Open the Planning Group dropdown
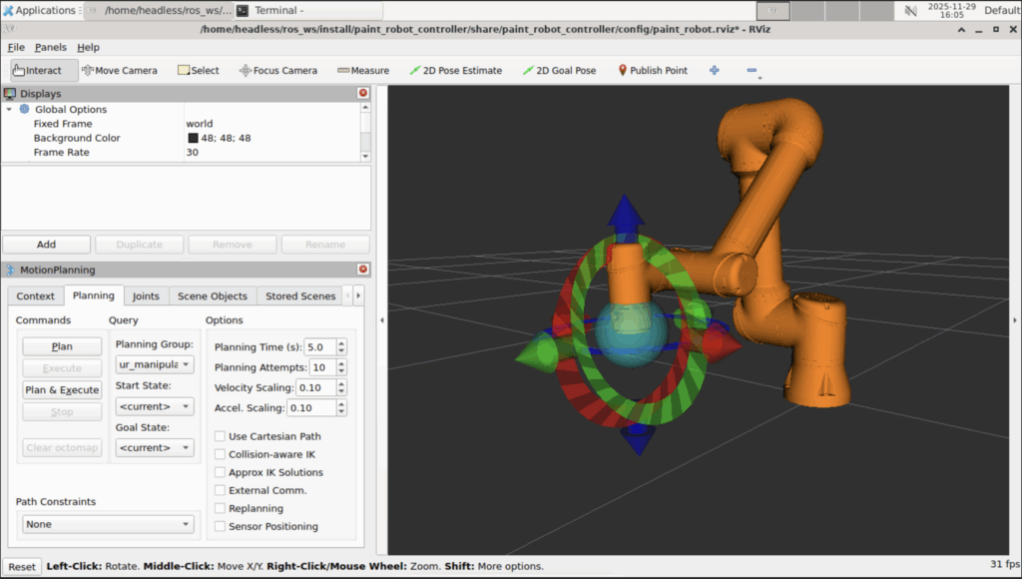Viewport: 1022px width, 579px height. tap(155, 364)
